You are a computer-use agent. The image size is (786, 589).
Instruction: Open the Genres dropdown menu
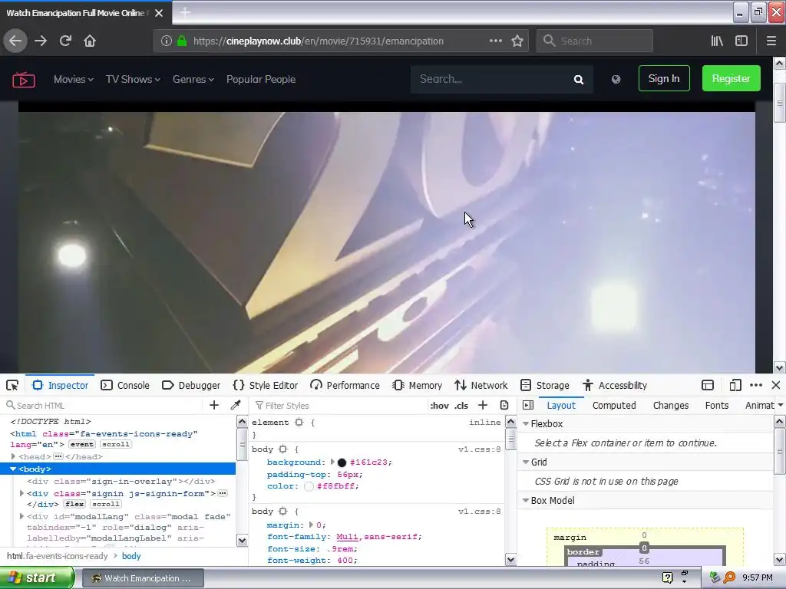pyautogui.click(x=193, y=79)
